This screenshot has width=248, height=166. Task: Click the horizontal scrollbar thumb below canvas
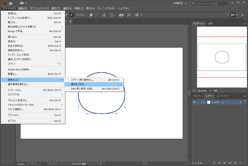click(x=145, y=164)
